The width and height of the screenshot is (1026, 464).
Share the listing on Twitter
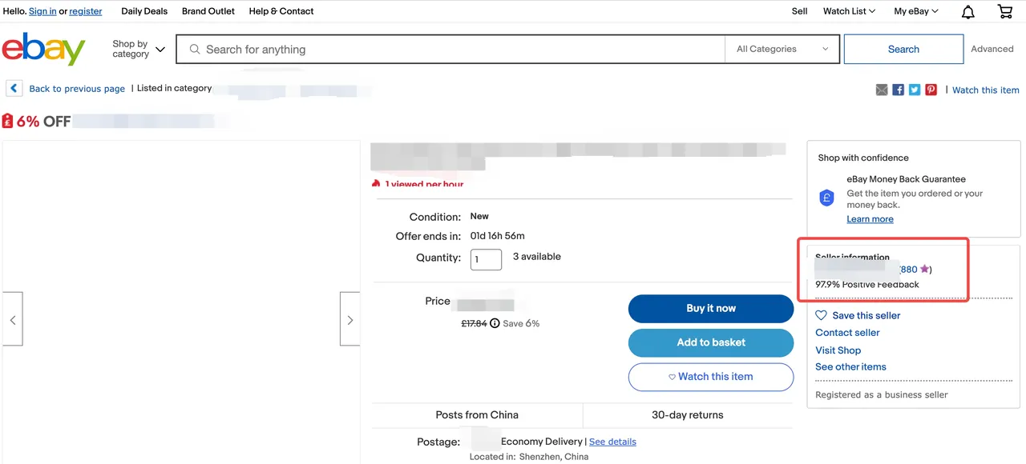pos(915,90)
